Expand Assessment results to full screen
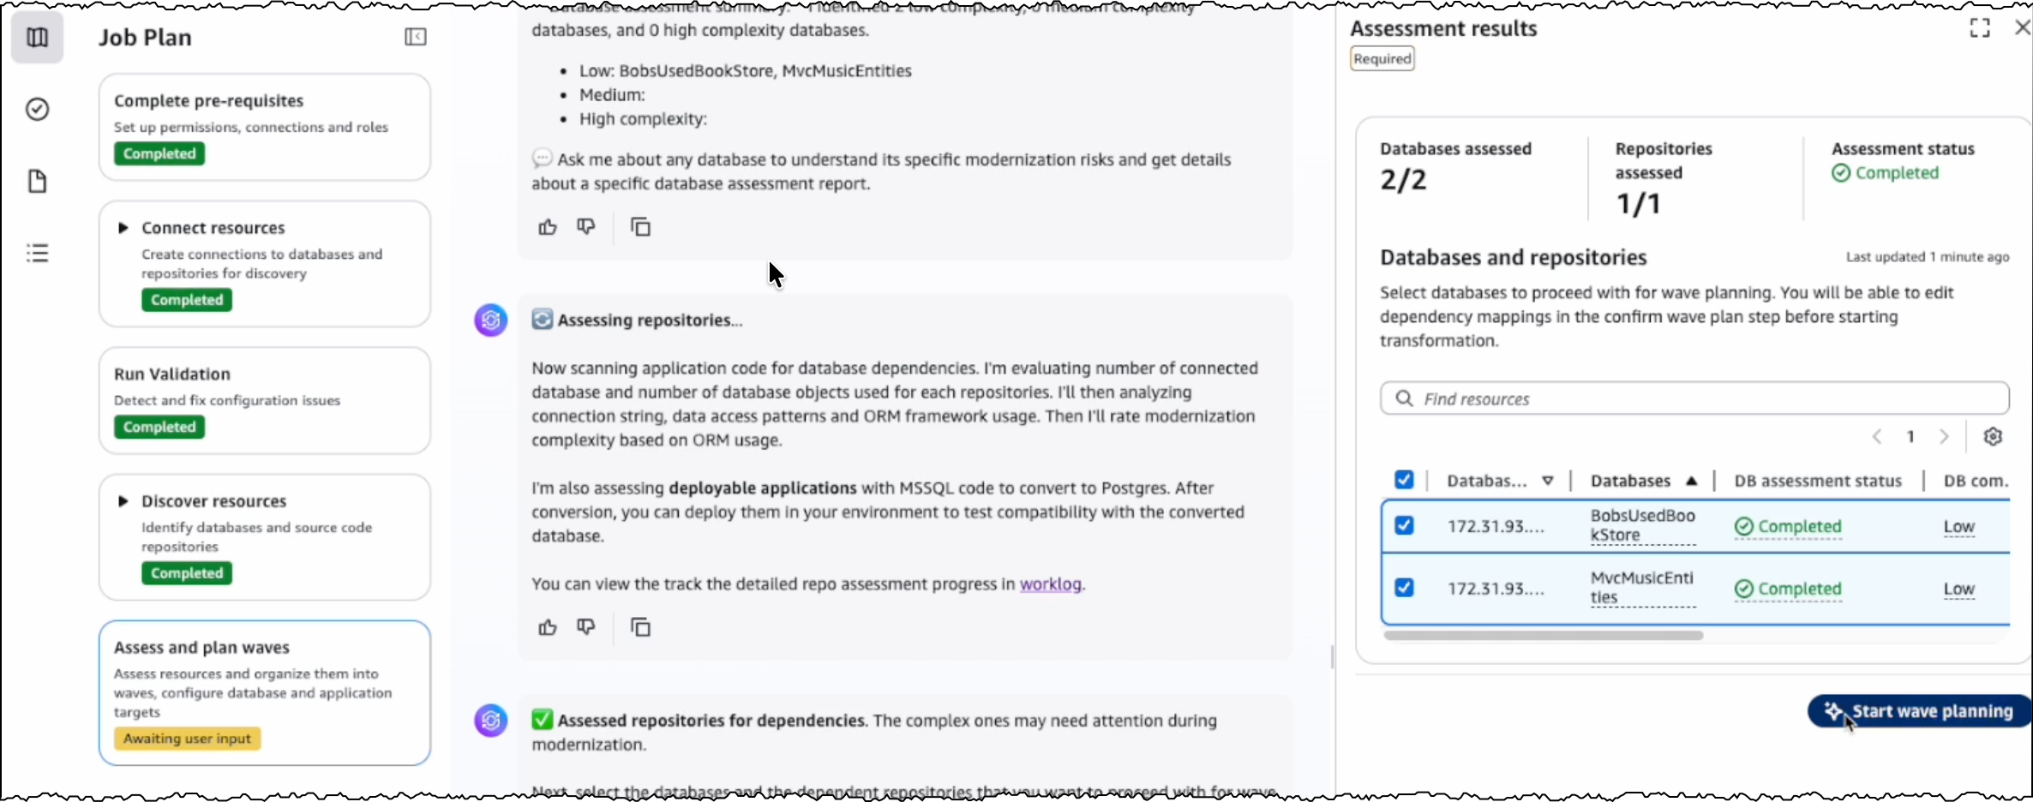 [1981, 27]
